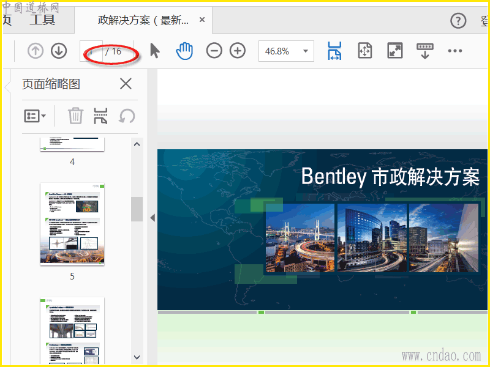
Task: Click the thumbnail panel scrollbar handle
Action: [137, 209]
